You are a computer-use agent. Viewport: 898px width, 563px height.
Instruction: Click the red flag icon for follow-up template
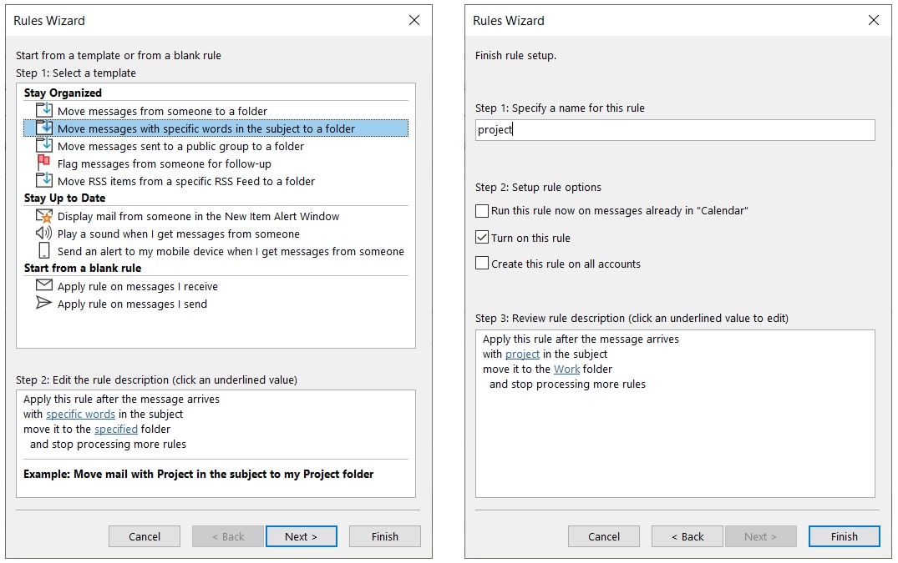48,163
